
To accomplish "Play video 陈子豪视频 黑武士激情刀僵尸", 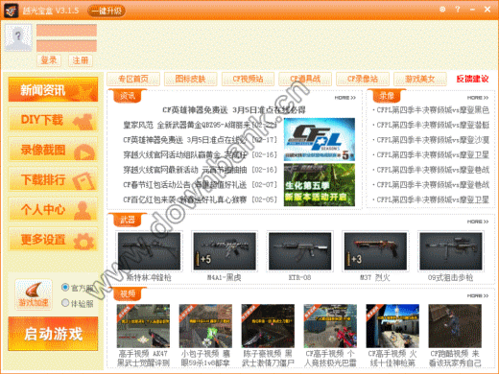I will 268,326.
